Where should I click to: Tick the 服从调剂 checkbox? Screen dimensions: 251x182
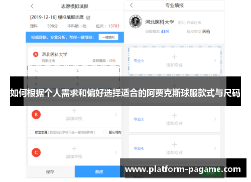click(x=105, y=132)
